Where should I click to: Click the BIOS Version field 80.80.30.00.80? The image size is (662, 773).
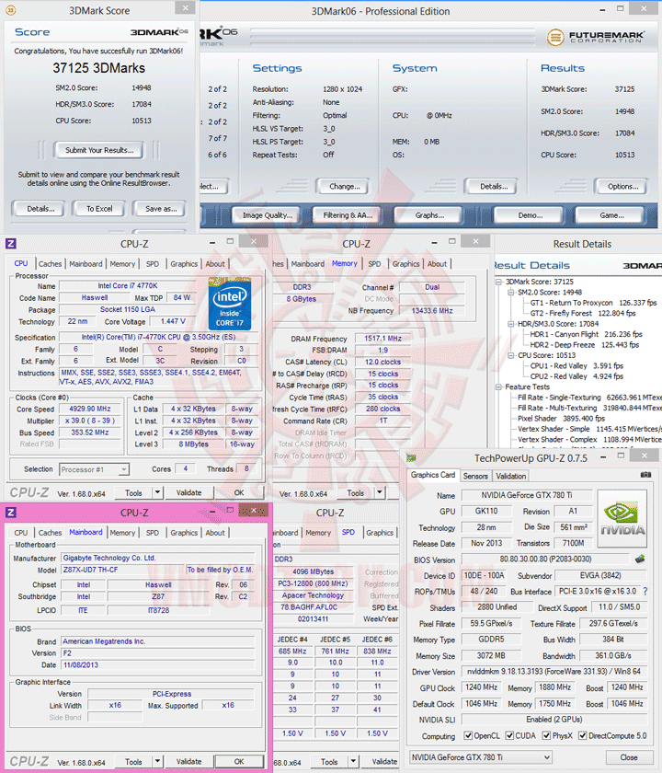[x=546, y=560]
